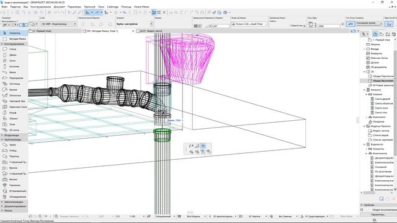
Task: Click the rotation angle input field
Action: (220, 26)
